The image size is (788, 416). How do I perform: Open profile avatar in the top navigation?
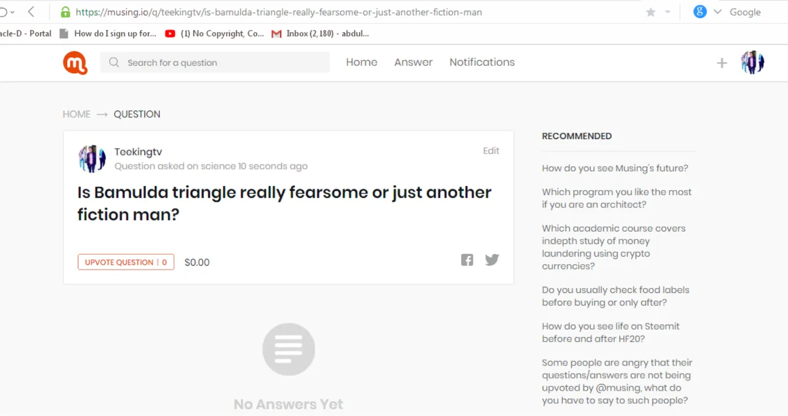[x=752, y=62]
